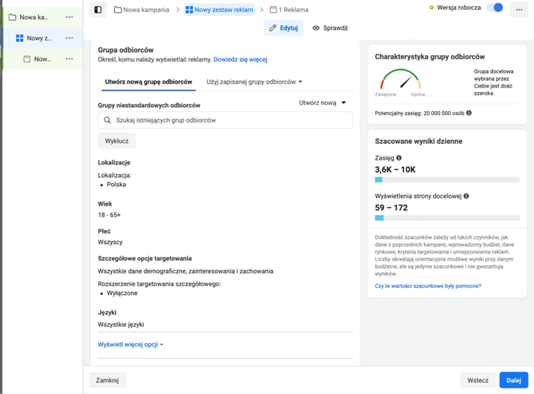Click the 3,6K – 10K reach value
This screenshot has width=534, height=394.
[x=395, y=169]
